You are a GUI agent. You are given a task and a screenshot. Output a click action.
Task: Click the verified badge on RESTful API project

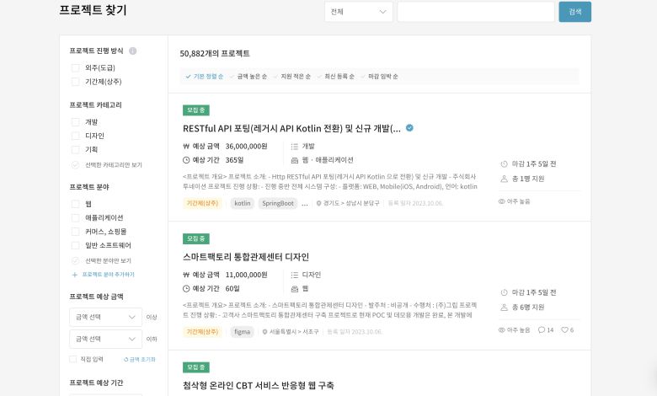409,128
